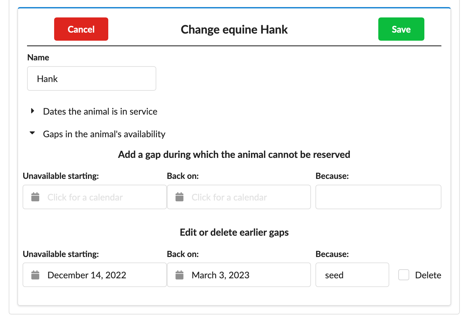Click the red Cancel button

click(81, 29)
